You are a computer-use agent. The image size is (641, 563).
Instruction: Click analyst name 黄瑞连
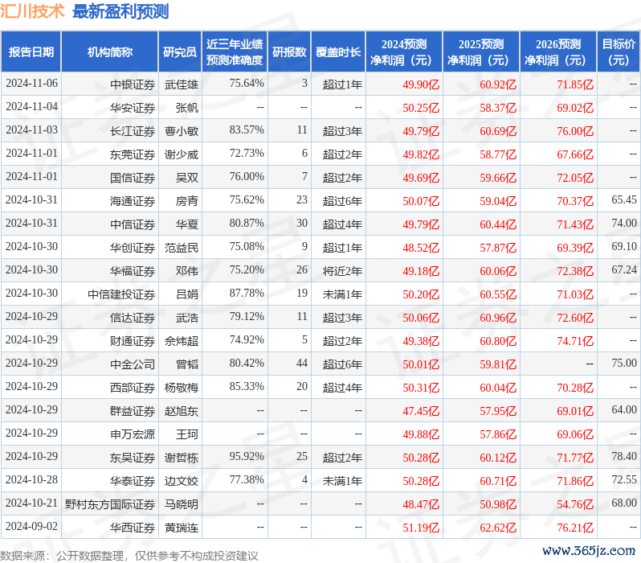click(182, 528)
